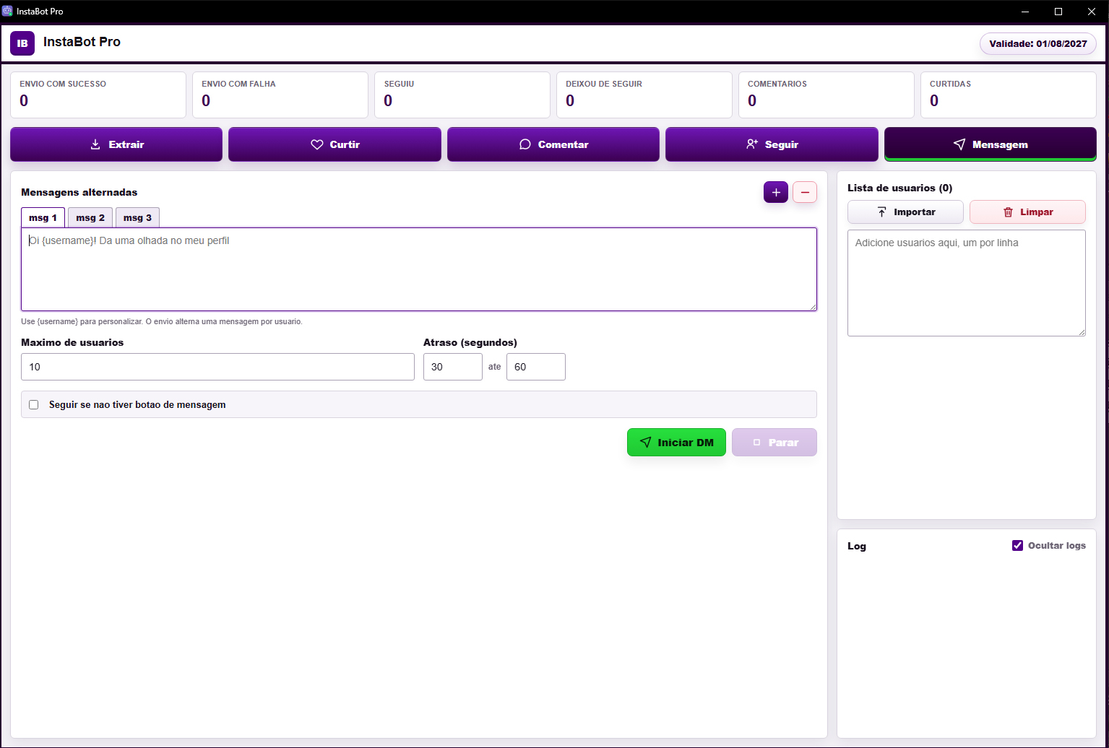Uncheck the Ocultar logs checkbox
Image resolution: width=1109 pixels, height=748 pixels.
click(x=1018, y=546)
